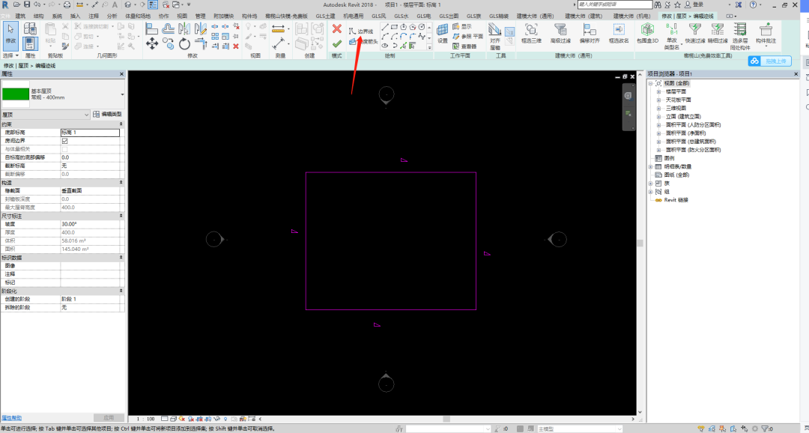Click the 底部标高 value field
809x433 pixels.
click(91, 133)
